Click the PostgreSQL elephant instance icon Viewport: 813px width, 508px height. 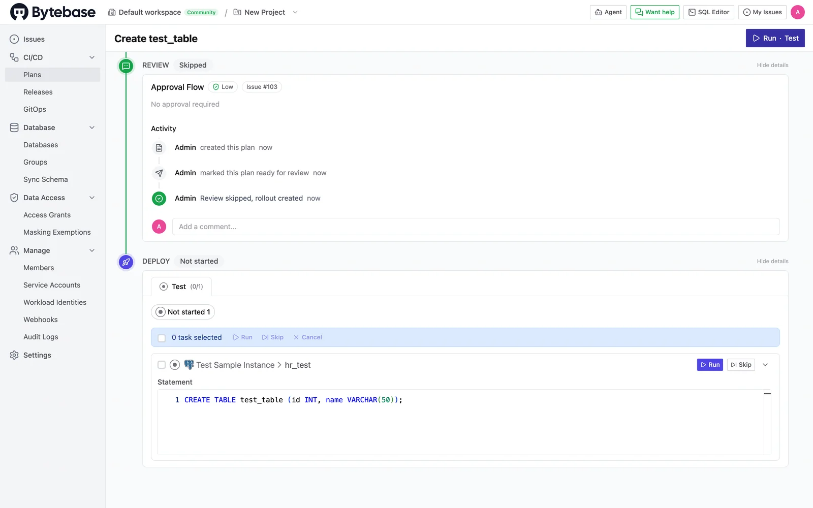coord(189,365)
